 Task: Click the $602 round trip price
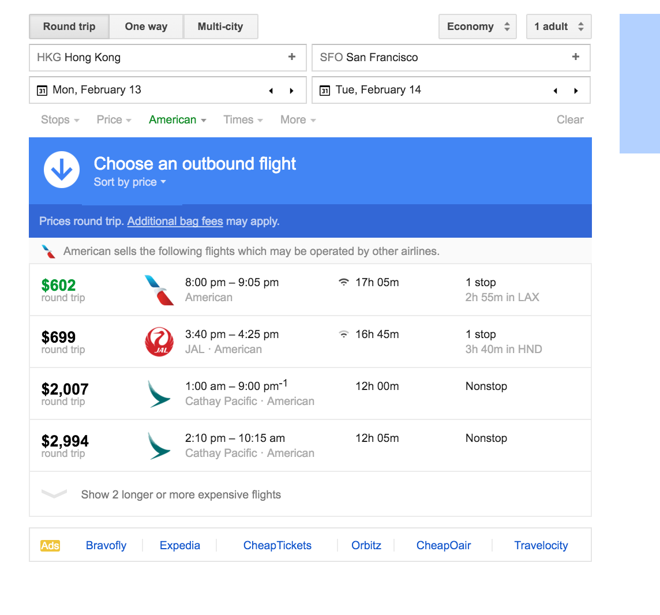58,286
